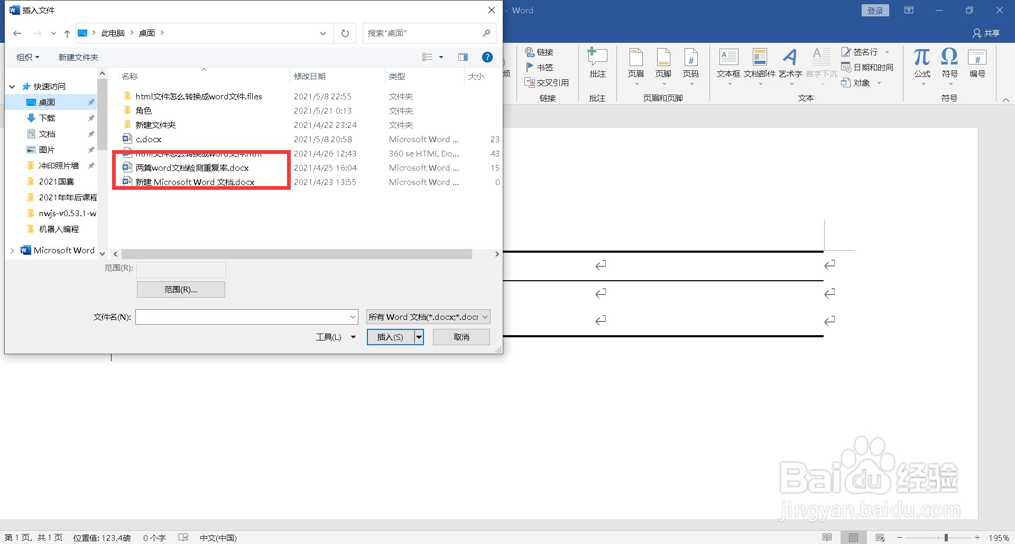Collapse the 快速访问 tree node
Image resolution: width=1015 pixels, height=544 pixels.
pos(12,86)
